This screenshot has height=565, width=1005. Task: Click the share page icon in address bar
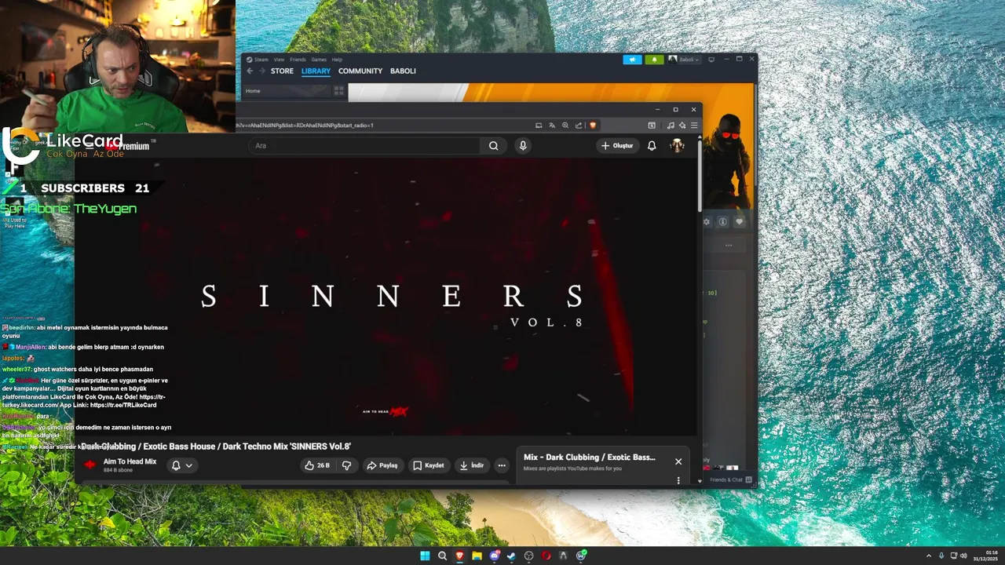[x=579, y=126]
